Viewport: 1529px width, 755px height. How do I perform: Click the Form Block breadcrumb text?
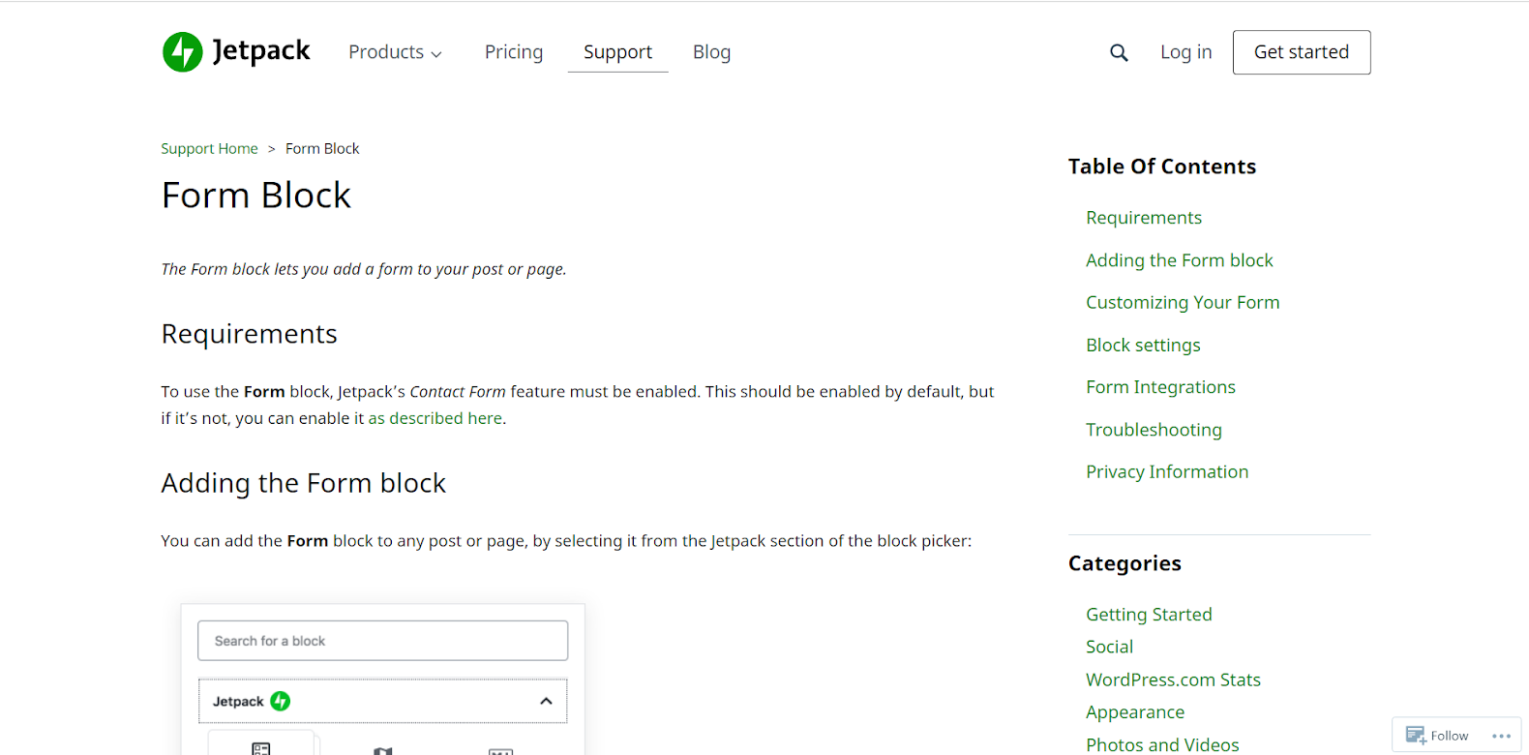[x=322, y=148]
